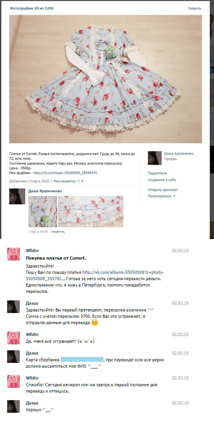Click the heart like icon
This screenshot has height=429, width=214.
(78, 181)
